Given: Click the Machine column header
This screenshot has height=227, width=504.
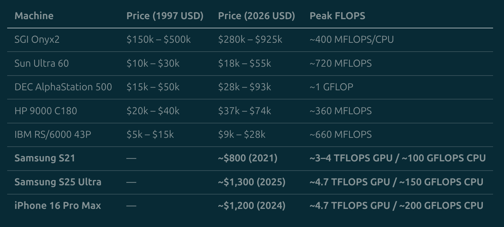Looking at the screenshot, I should pos(34,16).
